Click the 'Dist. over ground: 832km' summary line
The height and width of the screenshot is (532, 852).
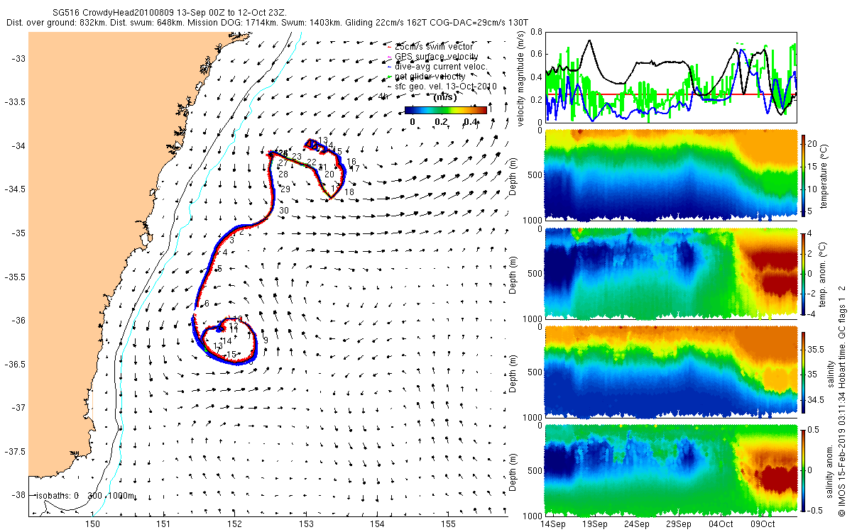point(266,23)
